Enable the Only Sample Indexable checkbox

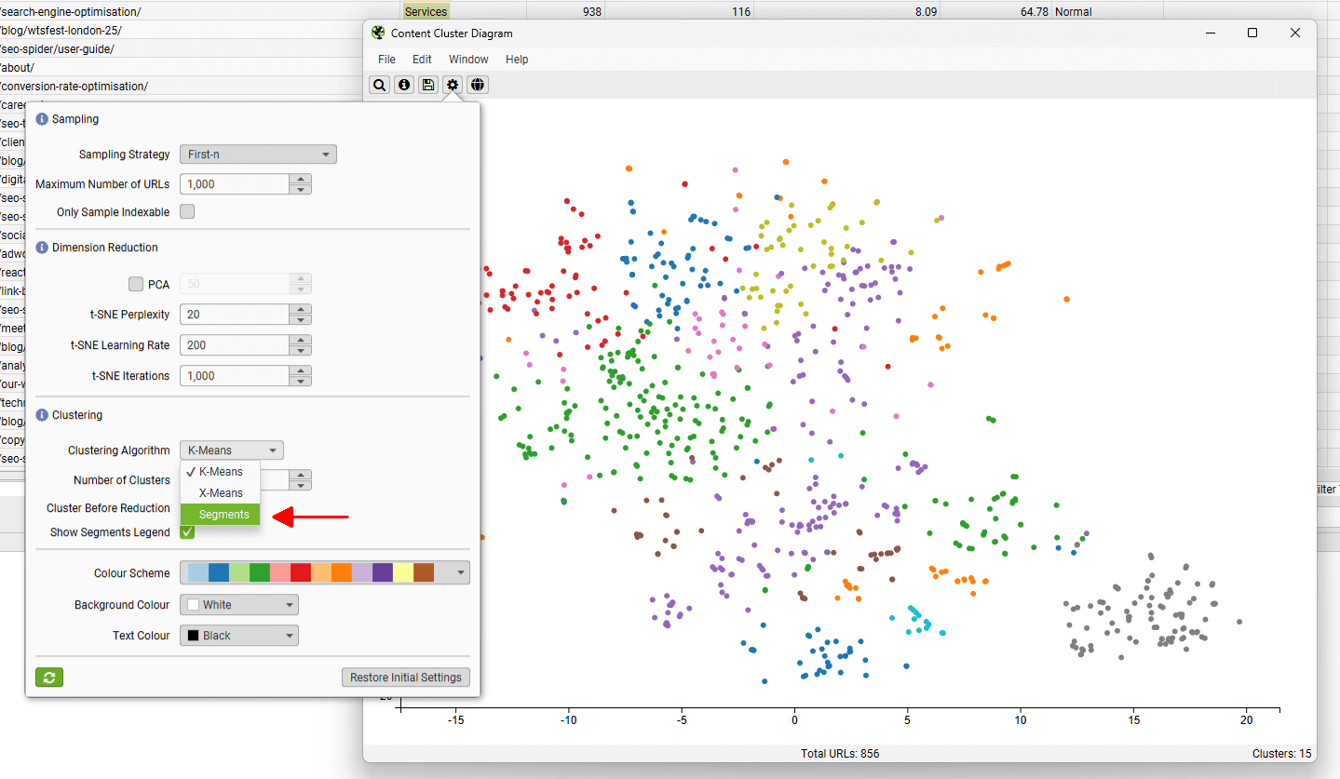click(x=186, y=212)
